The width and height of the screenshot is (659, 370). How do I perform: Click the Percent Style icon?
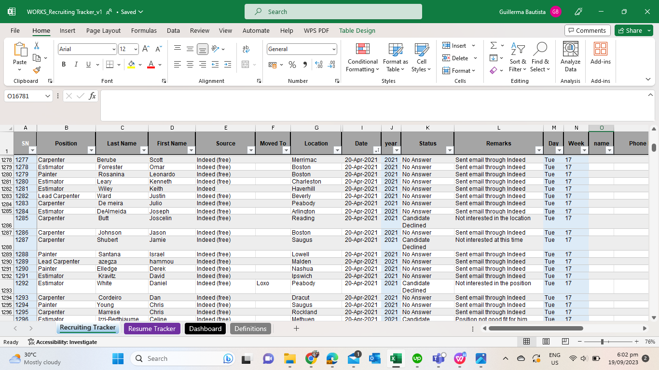[x=292, y=65]
